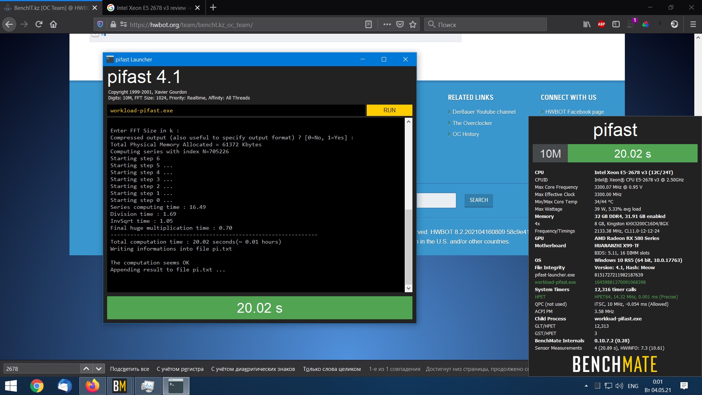Go back with the browser back arrow
The width and height of the screenshot is (702, 395).
[9, 25]
